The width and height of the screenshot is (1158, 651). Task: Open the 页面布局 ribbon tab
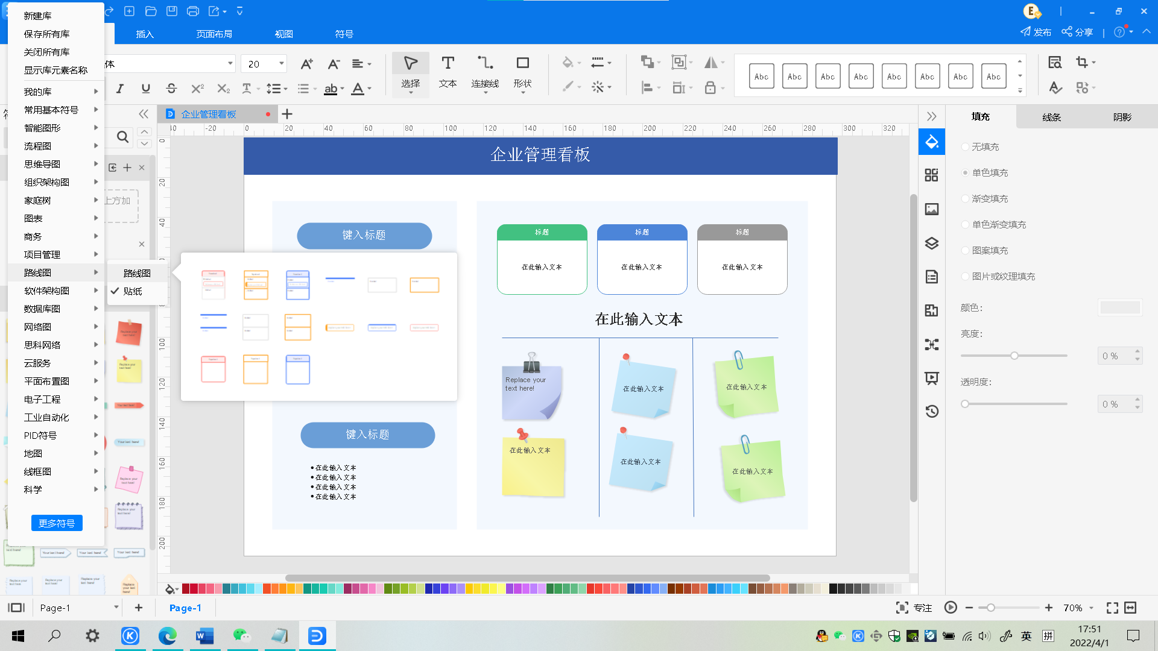tap(214, 34)
